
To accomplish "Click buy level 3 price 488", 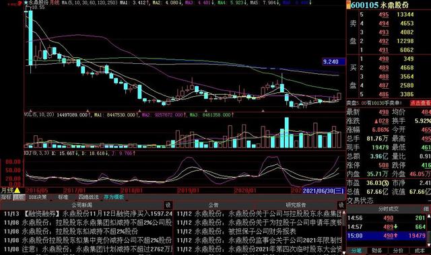I will pyautogui.click(x=384, y=77).
